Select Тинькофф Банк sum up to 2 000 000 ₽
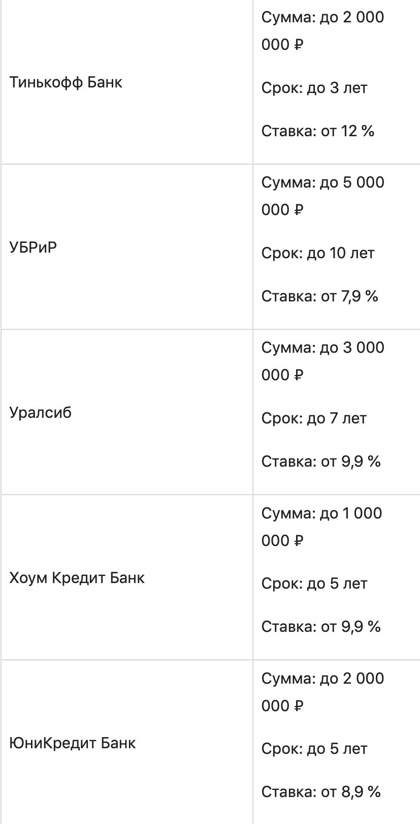 point(322,31)
